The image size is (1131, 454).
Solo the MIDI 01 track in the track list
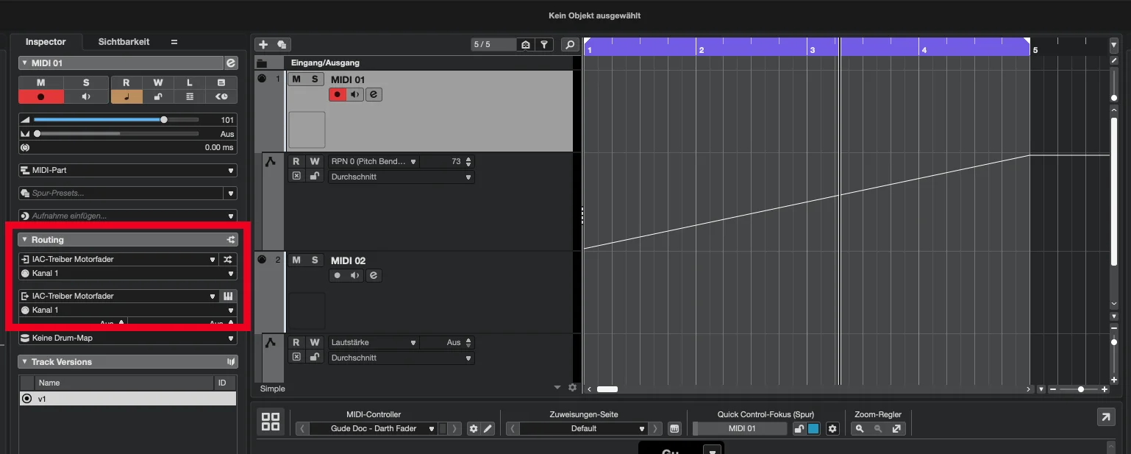(315, 79)
